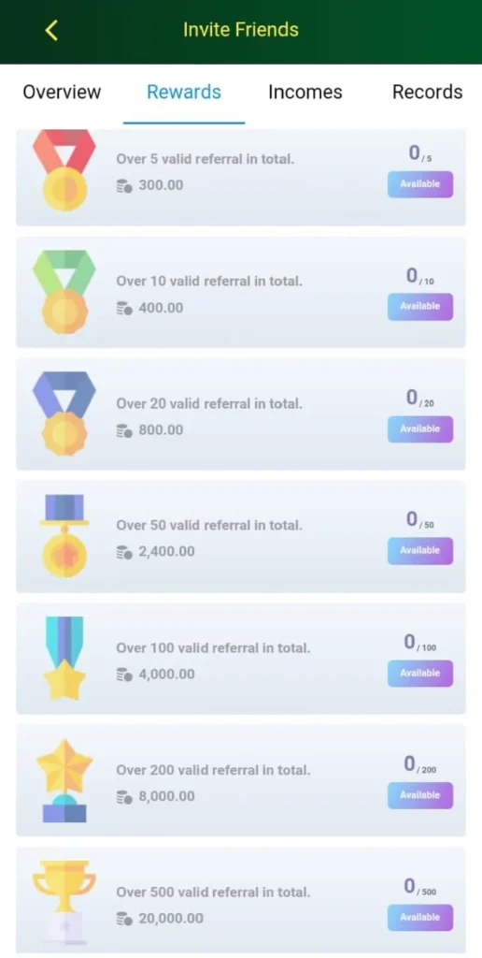
Task: Tap the green ribbon medal icon
Action: tap(64, 292)
